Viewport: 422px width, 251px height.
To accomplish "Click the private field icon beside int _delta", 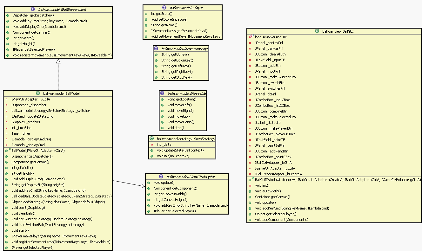I will (x=152, y=145).
